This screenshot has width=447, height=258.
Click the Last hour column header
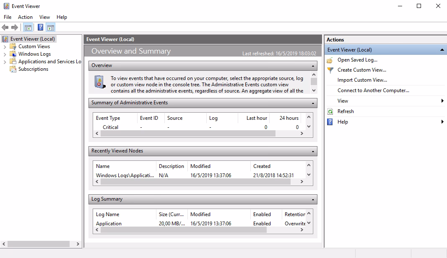[254, 118]
